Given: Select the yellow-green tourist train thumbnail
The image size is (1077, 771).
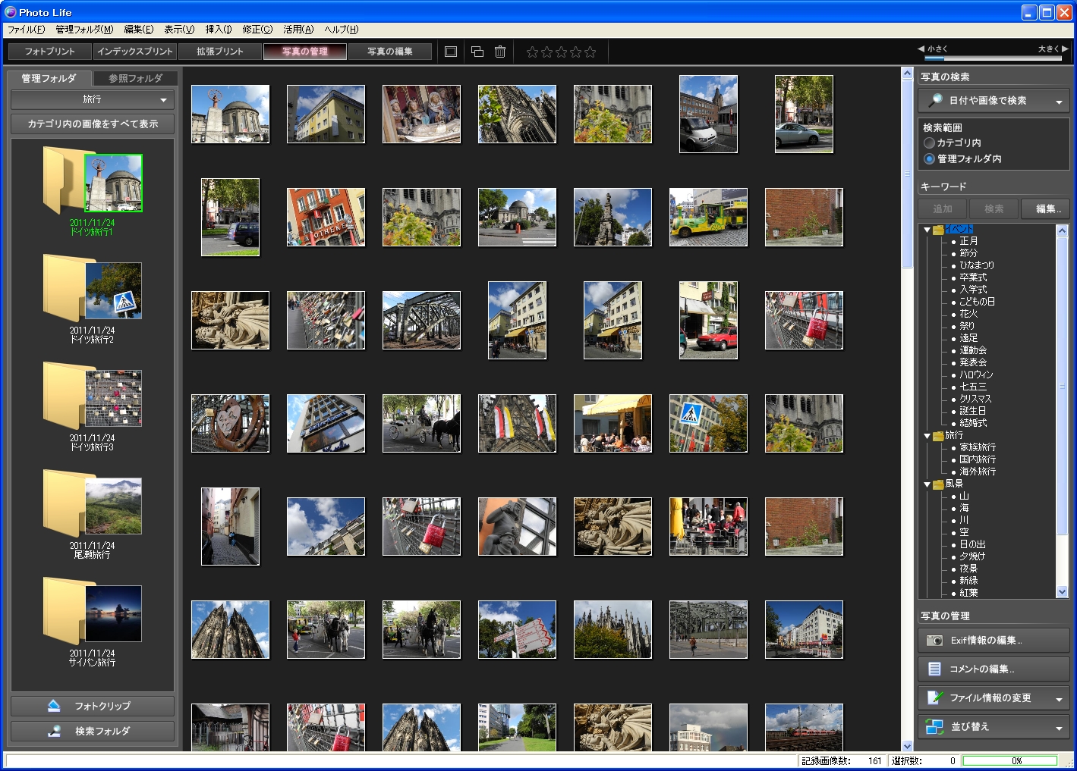Looking at the screenshot, I should 708,218.
